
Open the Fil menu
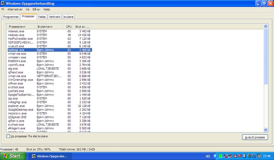tap(3, 9)
